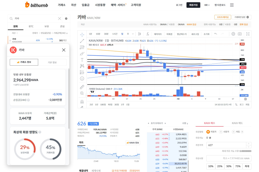Screen dimensions: 259x172
Task: Click the 오토트레이딩 button
Action: (x=223, y=17)
